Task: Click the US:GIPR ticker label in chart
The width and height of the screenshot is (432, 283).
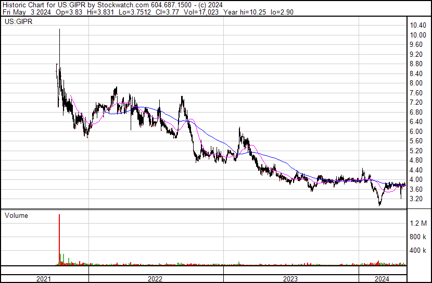Action: (19, 22)
